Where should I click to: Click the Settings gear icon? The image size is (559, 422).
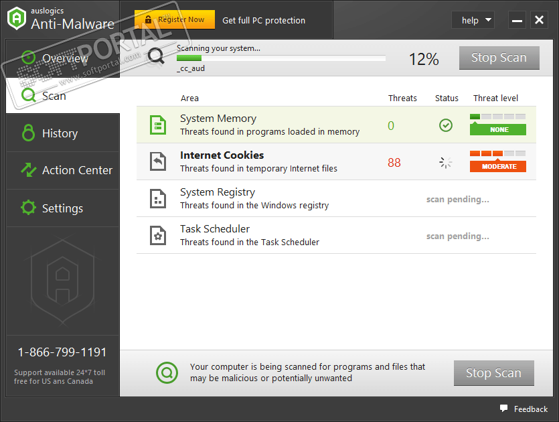(x=29, y=208)
